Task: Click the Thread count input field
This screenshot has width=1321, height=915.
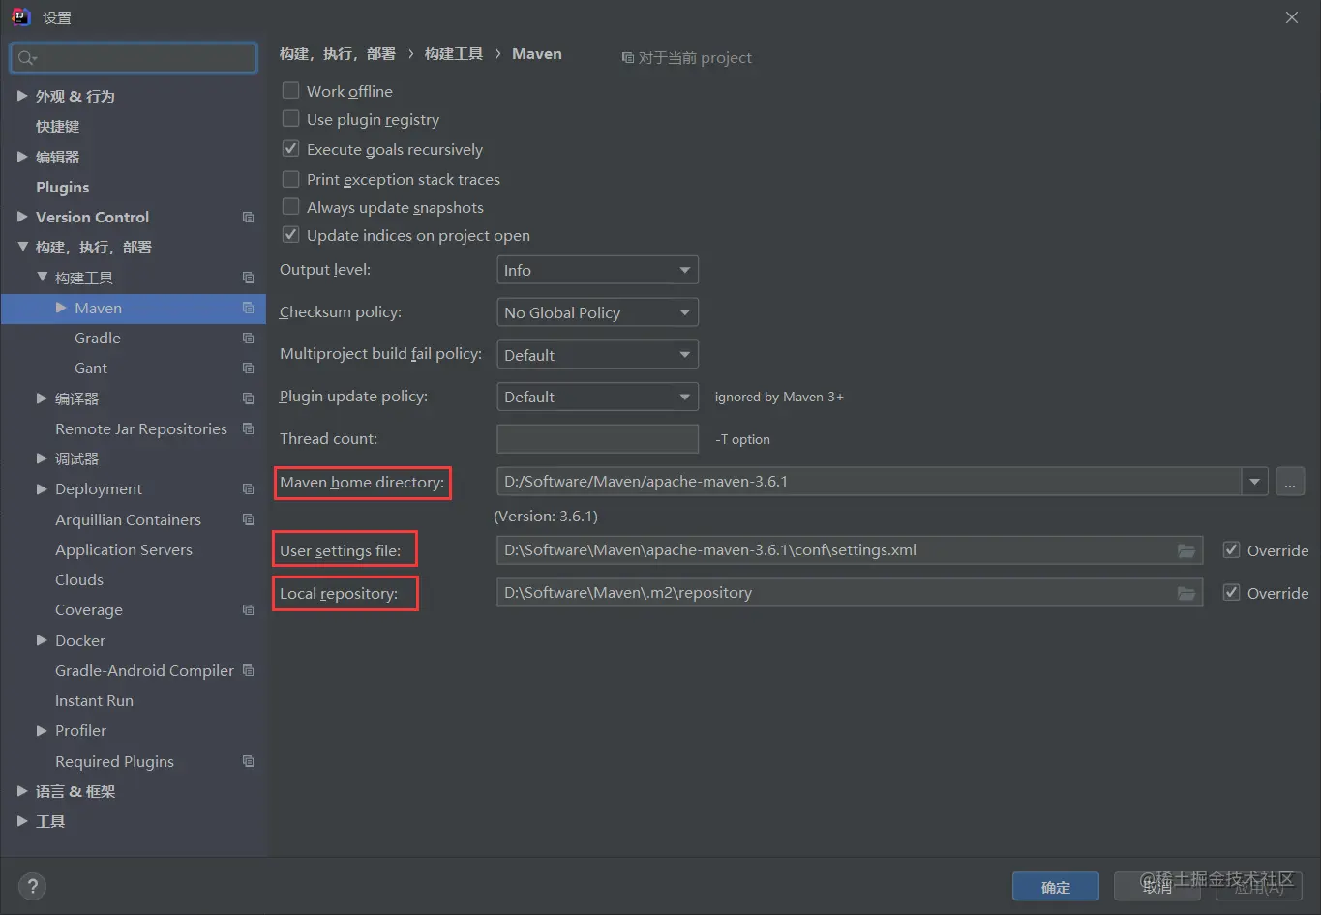Action: tap(597, 438)
